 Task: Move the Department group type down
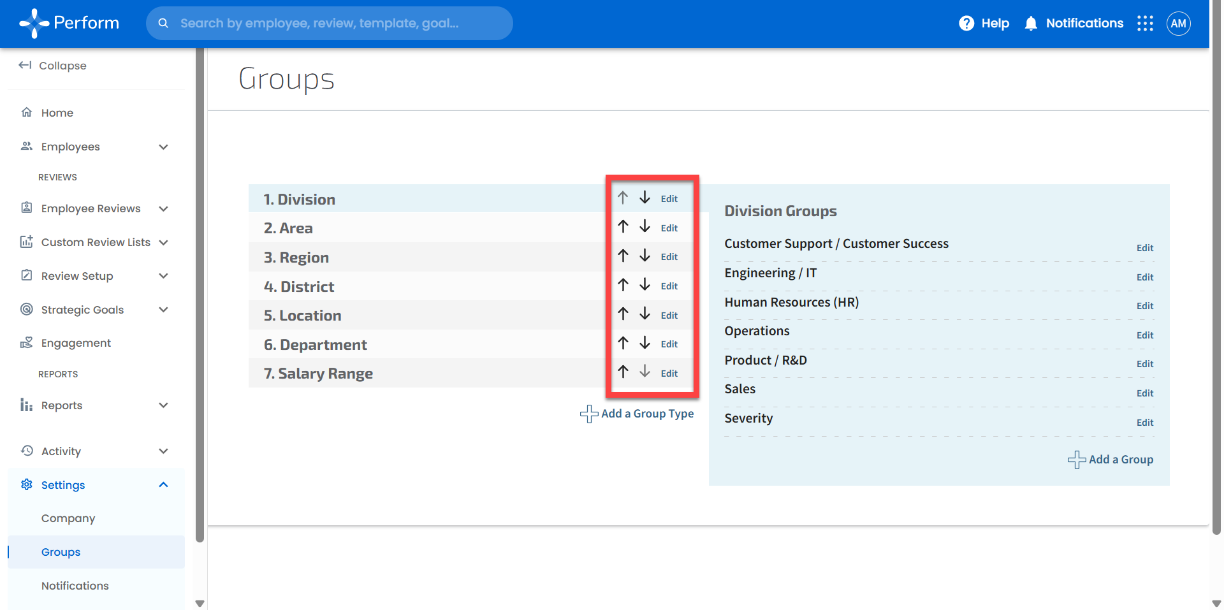point(645,343)
